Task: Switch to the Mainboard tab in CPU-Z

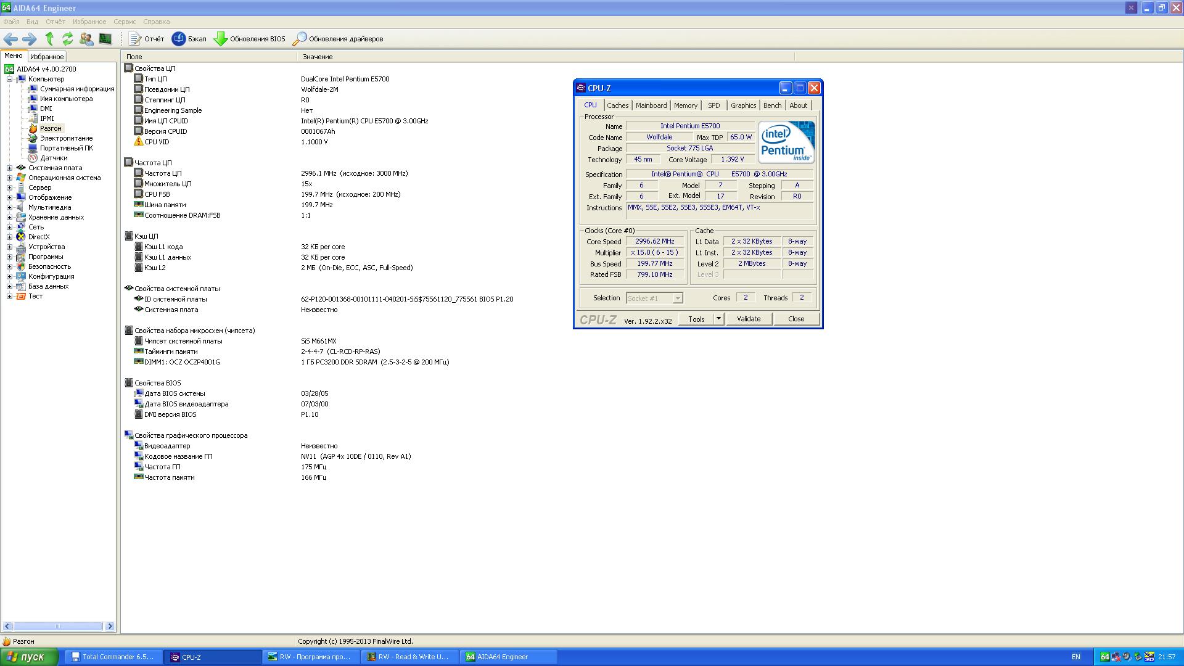Action: [651, 105]
